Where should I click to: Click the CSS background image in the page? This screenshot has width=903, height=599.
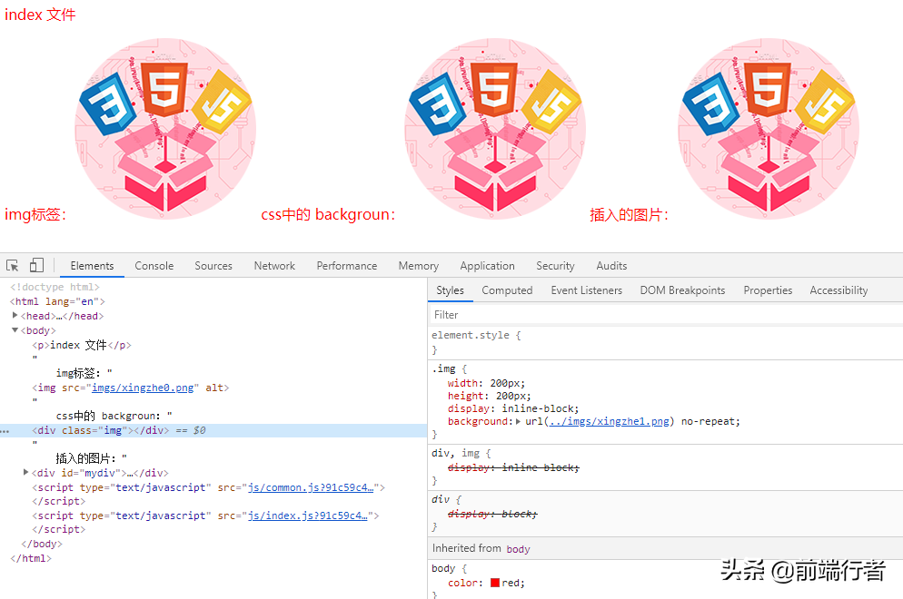coord(495,129)
